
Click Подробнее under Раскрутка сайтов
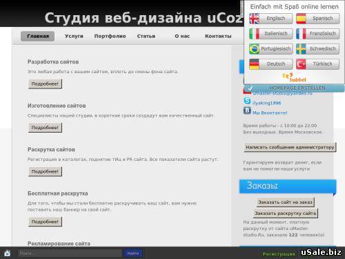pos(45,171)
